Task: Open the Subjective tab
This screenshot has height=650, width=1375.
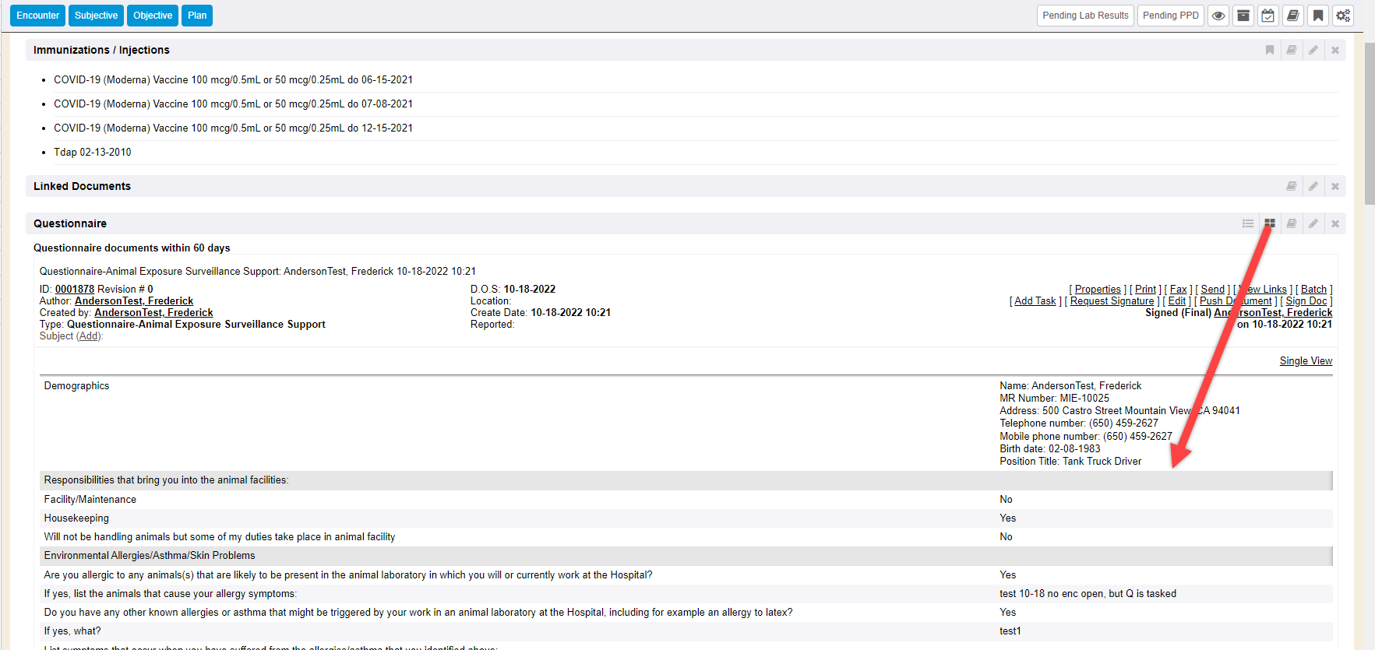Action: (x=96, y=16)
